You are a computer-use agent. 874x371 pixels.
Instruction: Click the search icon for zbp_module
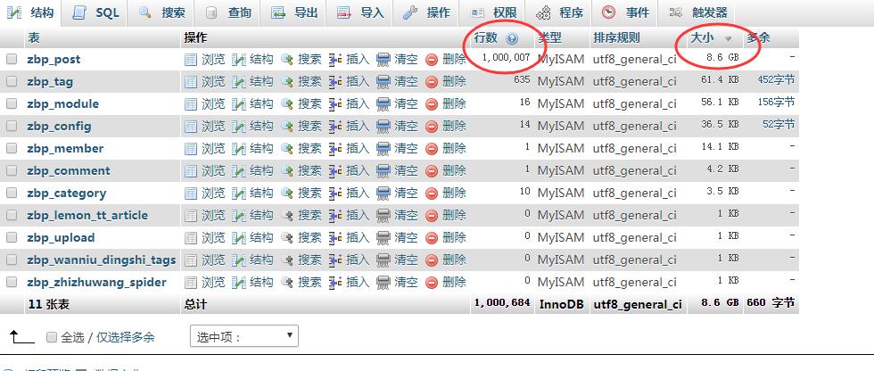pos(287,104)
